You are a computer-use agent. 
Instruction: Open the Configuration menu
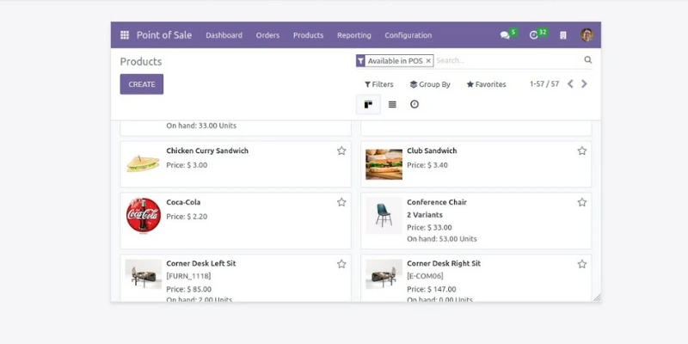tap(408, 35)
